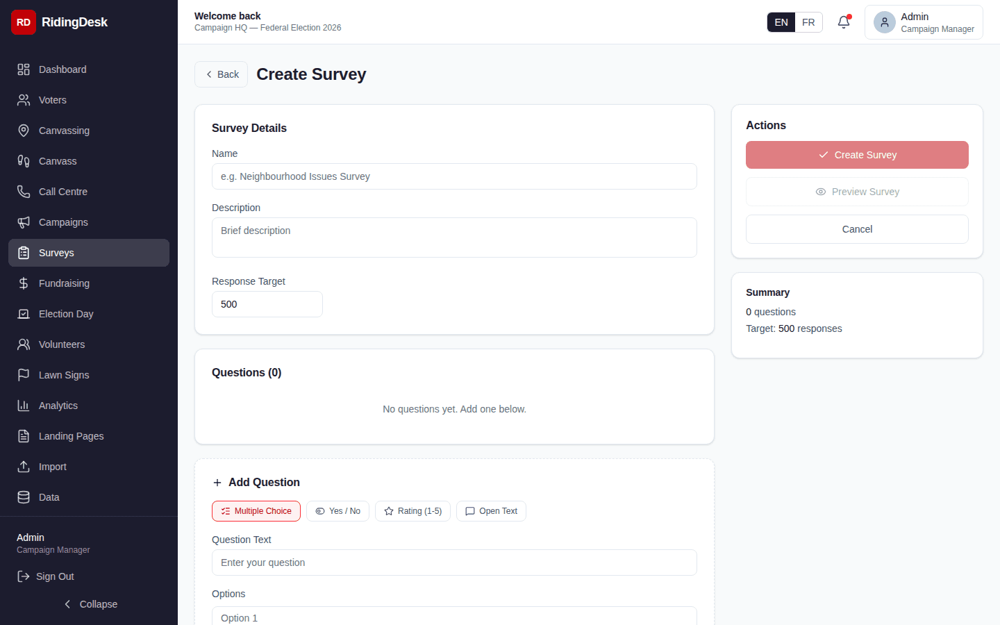Open notifications with the bell icon
Image resolution: width=1000 pixels, height=625 pixels.
pos(843,22)
